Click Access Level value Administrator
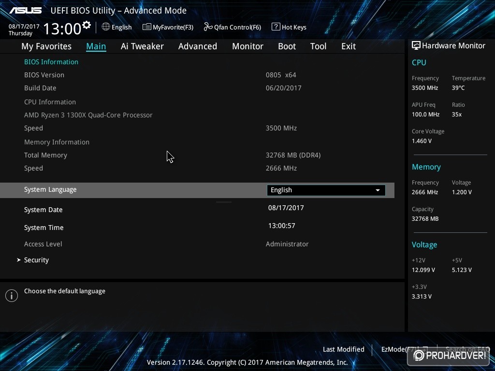The height and width of the screenshot is (371, 495). click(287, 244)
